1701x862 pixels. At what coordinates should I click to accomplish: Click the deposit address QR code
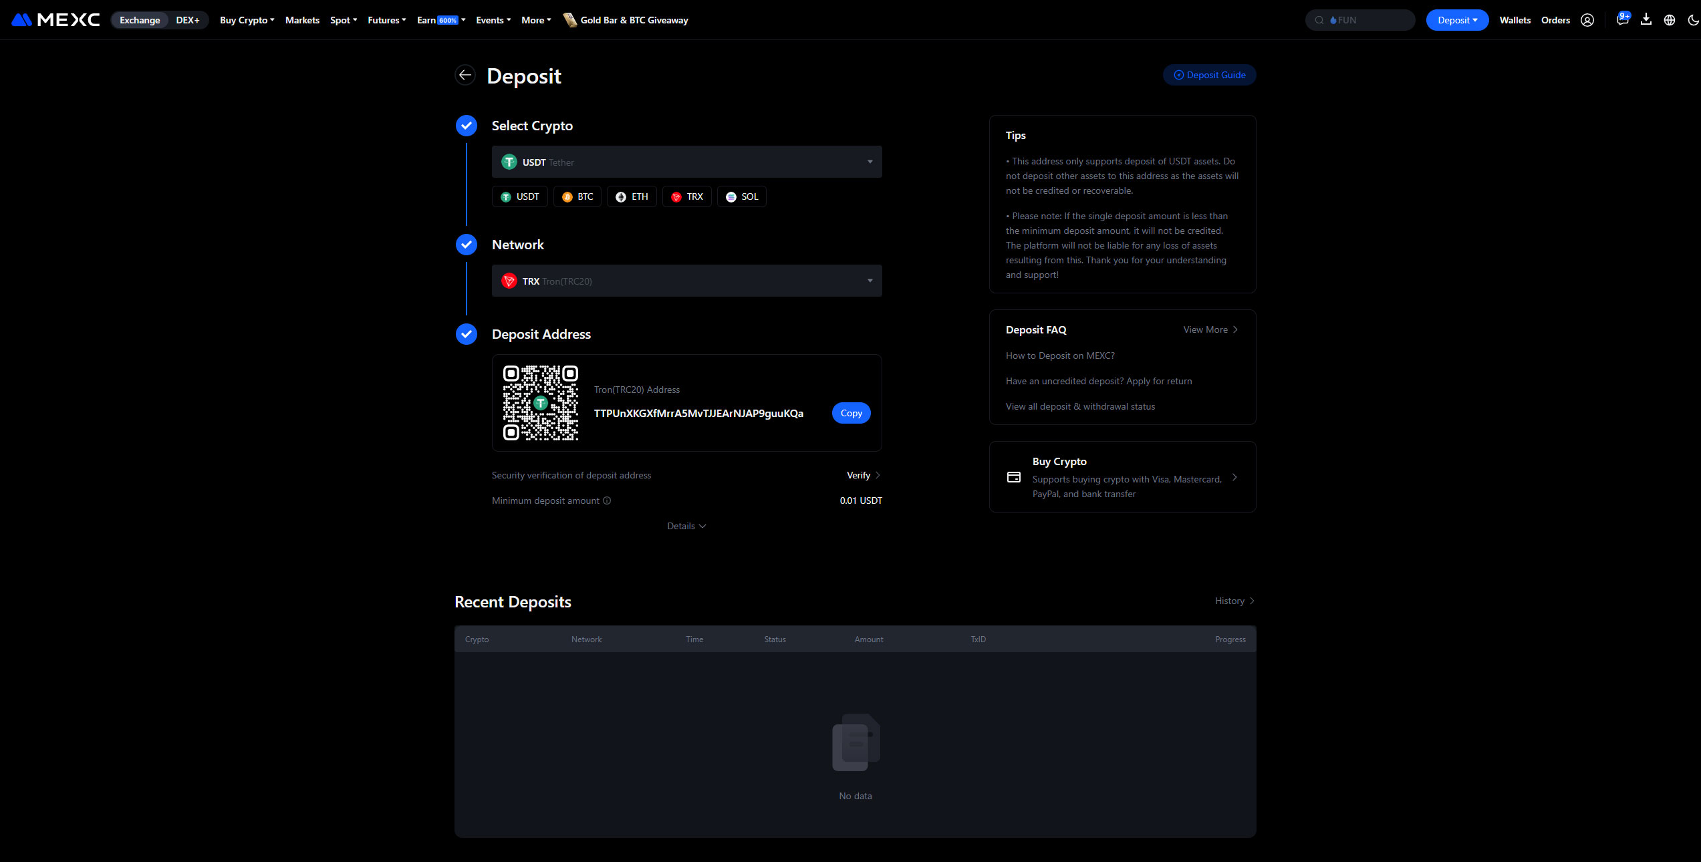tap(541, 403)
